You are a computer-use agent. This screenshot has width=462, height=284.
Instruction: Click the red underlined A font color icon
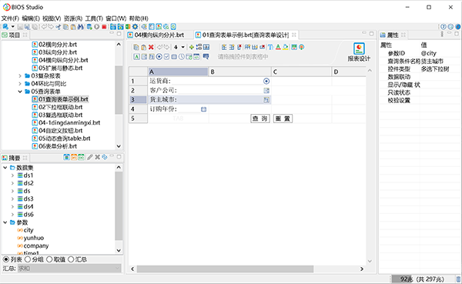click(278, 47)
